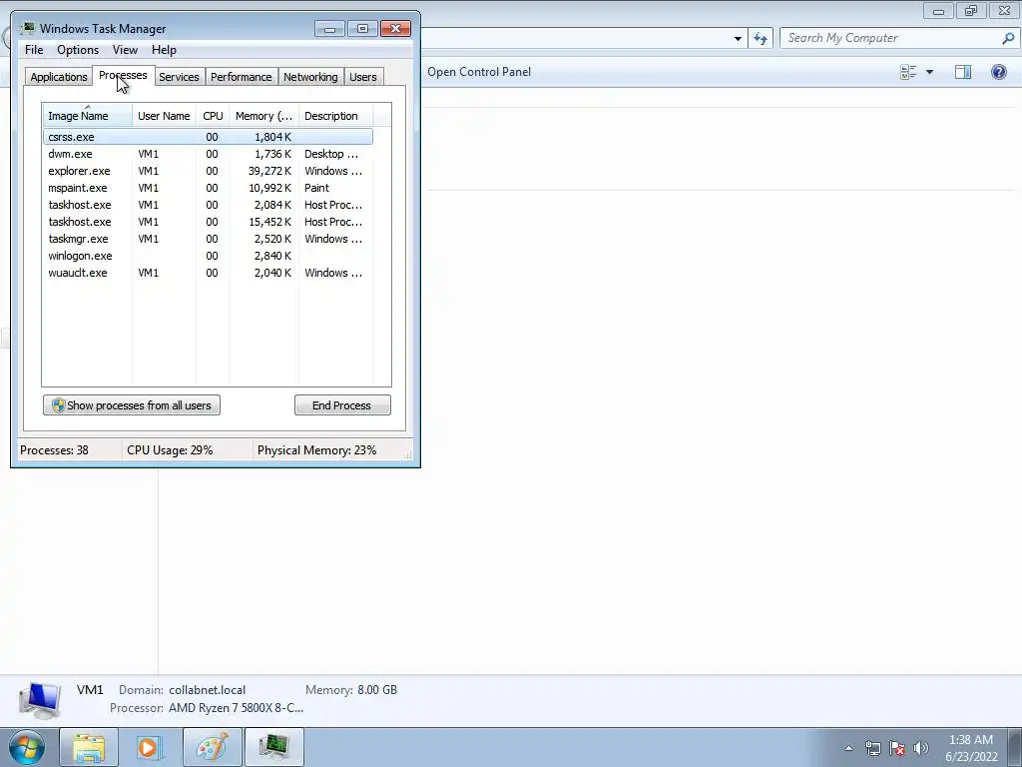Switch to the Services tab
Viewport: 1022px width, 767px height.
(179, 77)
